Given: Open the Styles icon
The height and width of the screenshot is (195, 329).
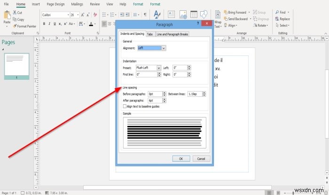Looking at the screenshot, I should pyautogui.click(x=157, y=15).
